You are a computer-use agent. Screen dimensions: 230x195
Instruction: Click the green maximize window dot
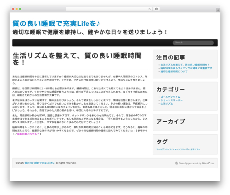tap(20, 9)
